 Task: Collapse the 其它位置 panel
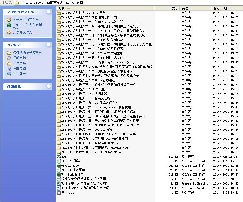(x=48, y=45)
